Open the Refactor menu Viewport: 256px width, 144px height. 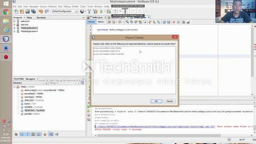point(52,6)
